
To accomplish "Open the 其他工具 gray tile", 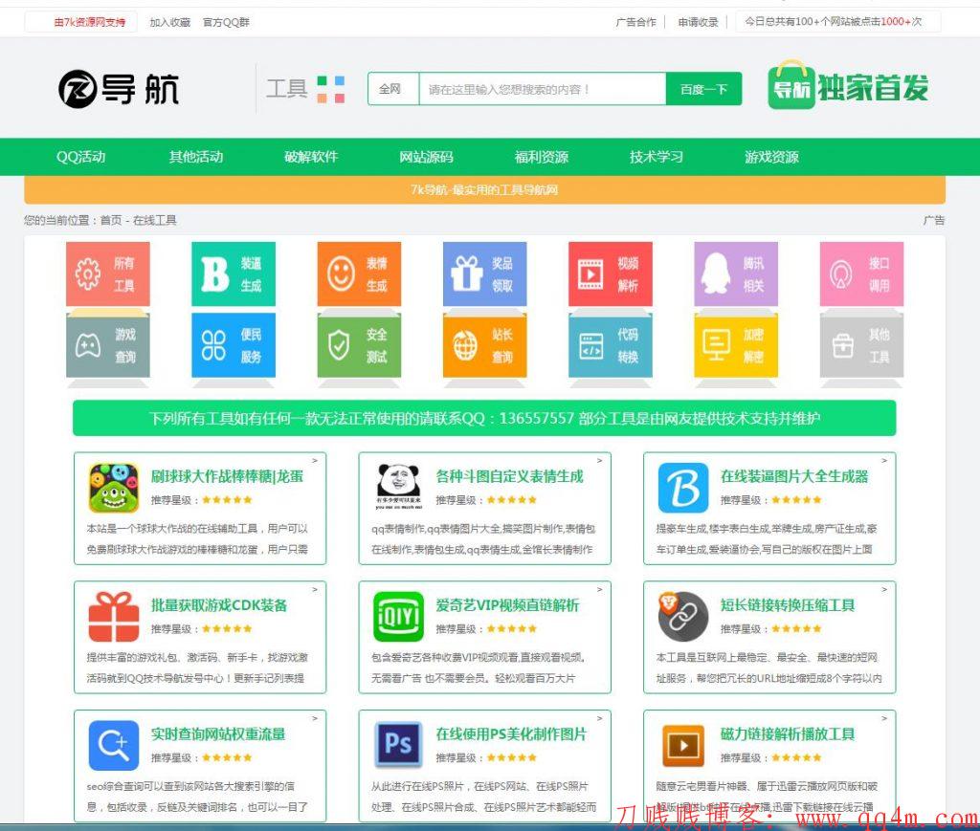I will [861, 345].
